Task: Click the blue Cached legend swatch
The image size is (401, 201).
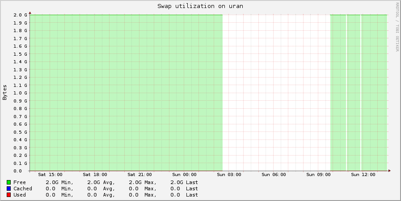Action: click(8, 189)
